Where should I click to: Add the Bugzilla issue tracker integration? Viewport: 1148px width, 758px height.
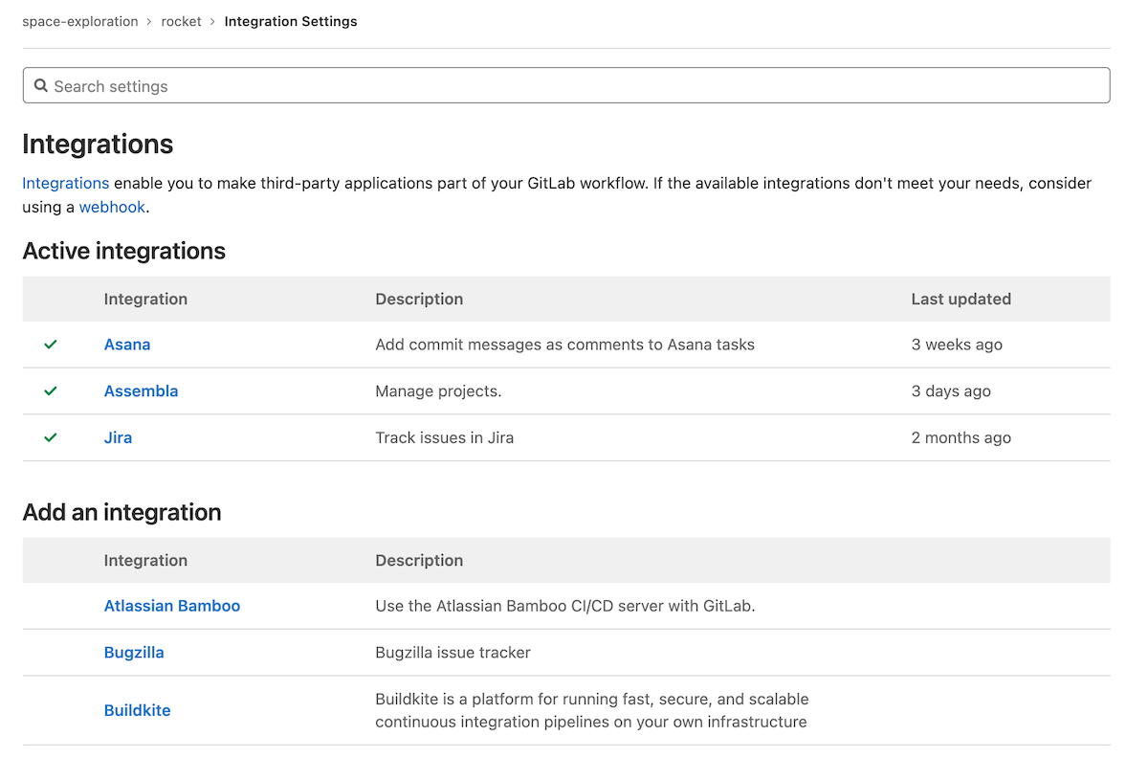(134, 652)
